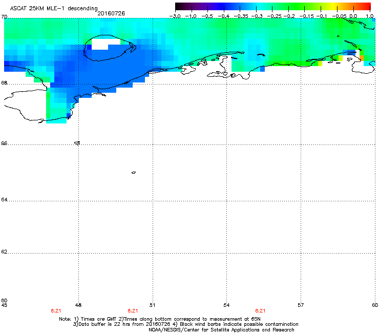
Task: Click the "-0.15" color scale label
Action: [x=306, y=16]
